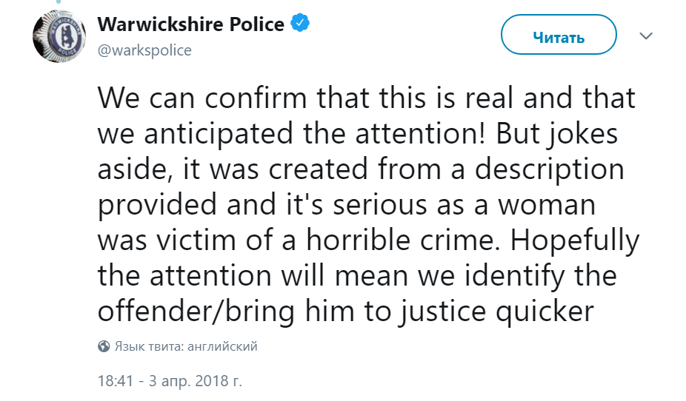Click the word "Hopefully" in the tweet
Screen dimensions: 686x401
click(x=575, y=241)
